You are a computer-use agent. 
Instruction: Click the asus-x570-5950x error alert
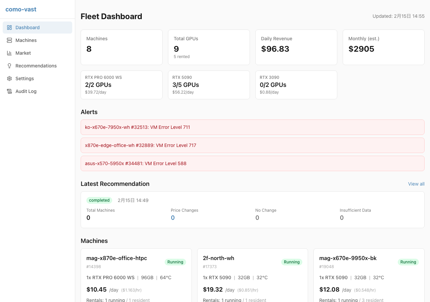point(253,163)
